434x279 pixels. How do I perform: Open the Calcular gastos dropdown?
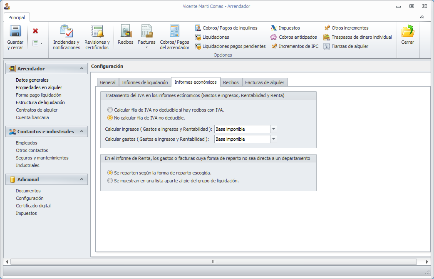[x=273, y=139]
